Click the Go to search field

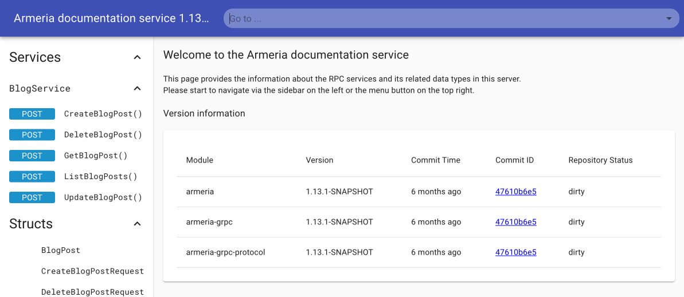click(x=441, y=19)
